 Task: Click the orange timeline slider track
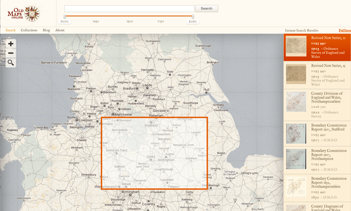pyautogui.click(x=129, y=16)
